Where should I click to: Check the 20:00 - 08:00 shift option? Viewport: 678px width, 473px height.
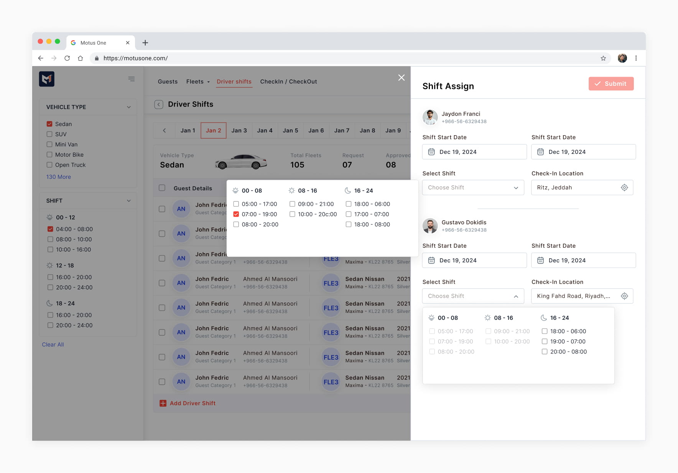pyautogui.click(x=544, y=352)
